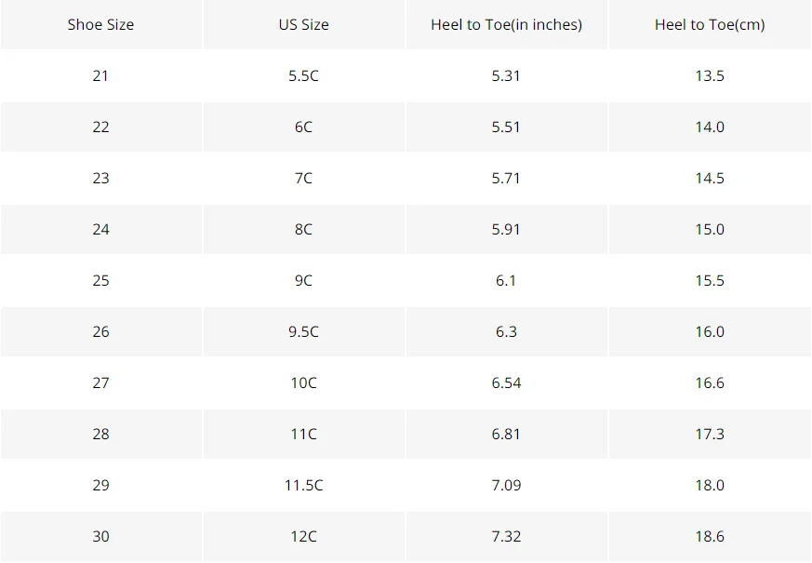Select the Heel to Toe(cm) header
812x563 pixels.
[x=710, y=24]
